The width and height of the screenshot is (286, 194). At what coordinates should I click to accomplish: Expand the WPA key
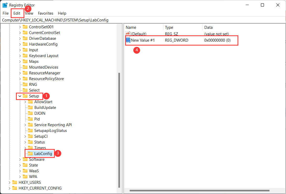[x=20, y=177]
